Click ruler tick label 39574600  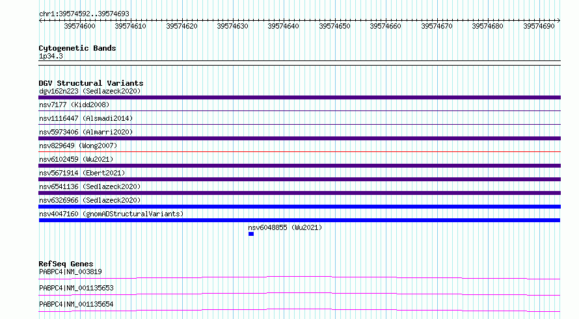coord(79,26)
